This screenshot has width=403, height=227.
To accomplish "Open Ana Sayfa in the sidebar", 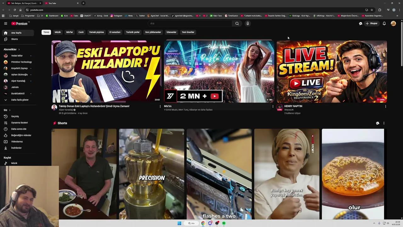I will click(x=18, y=33).
